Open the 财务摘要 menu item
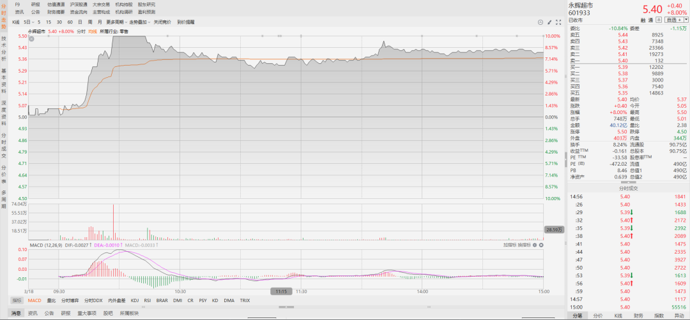Image resolution: width=690 pixels, height=320 pixels. pyautogui.click(x=56, y=12)
